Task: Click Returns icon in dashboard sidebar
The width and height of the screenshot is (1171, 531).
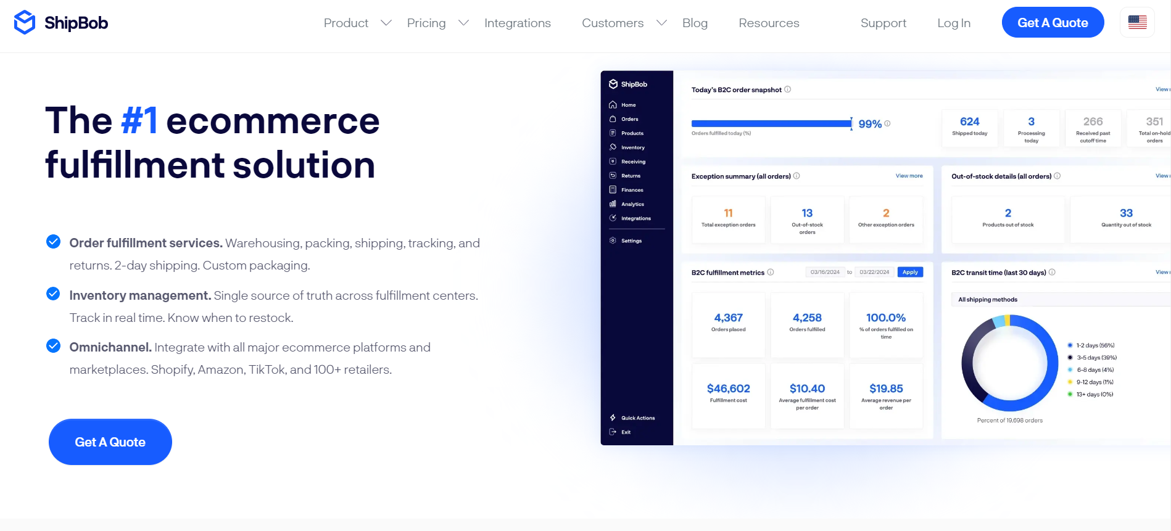Action: 613,176
